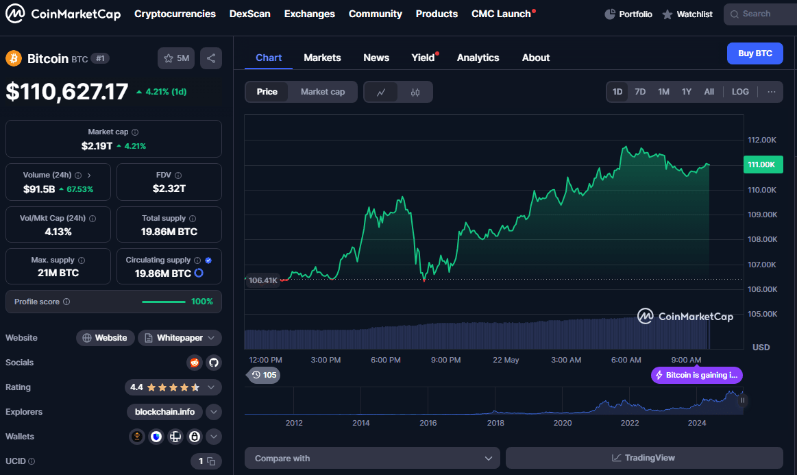Set chart range to 1D
The image size is (797, 475).
(617, 92)
